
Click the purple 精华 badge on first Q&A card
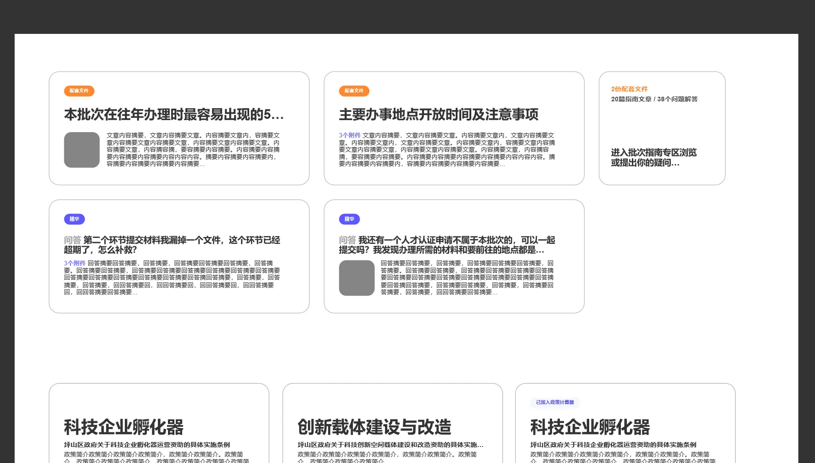[74, 219]
